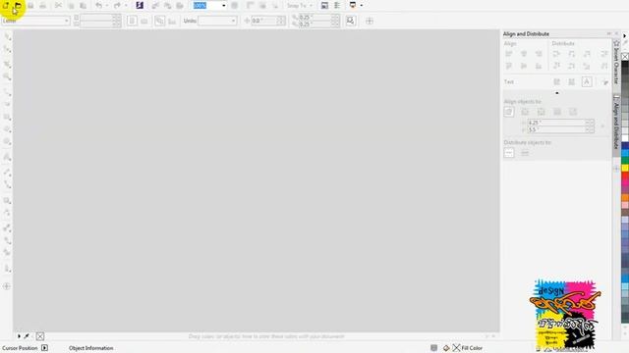Viewport: 629px width, 353px height.
Task: Select the Text tool in the toolbox
Action: click(7, 157)
